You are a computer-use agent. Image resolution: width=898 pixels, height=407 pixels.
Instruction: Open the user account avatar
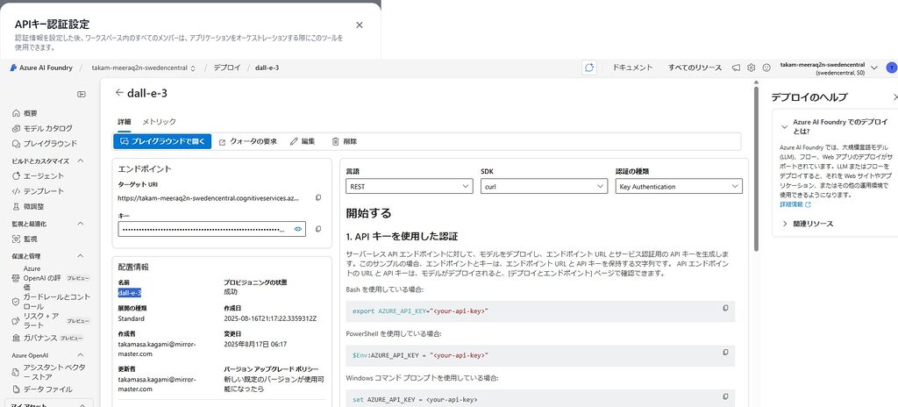(x=891, y=68)
